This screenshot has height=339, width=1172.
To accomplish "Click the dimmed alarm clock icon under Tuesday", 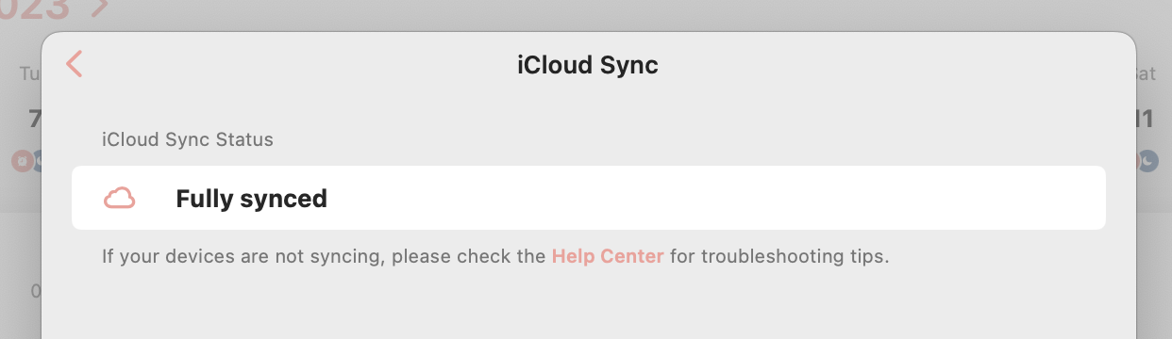I will coord(21,162).
